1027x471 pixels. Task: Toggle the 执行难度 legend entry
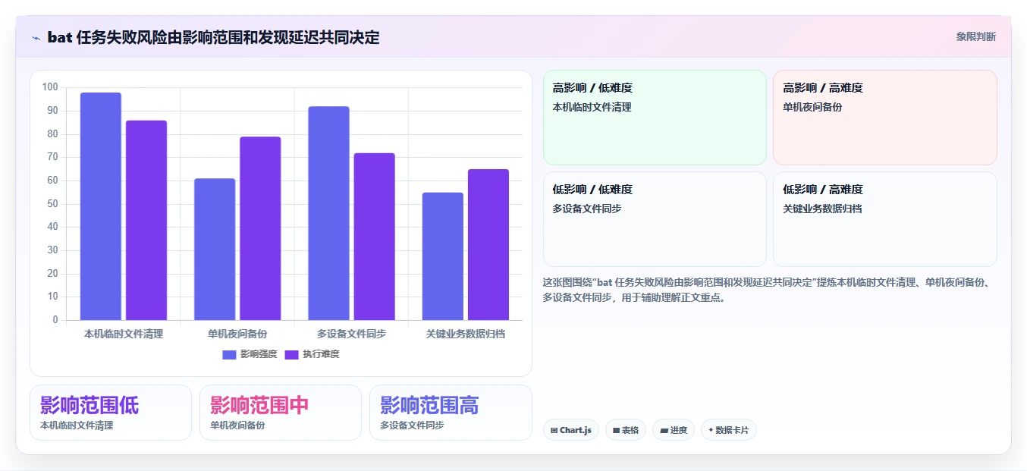click(x=312, y=354)
